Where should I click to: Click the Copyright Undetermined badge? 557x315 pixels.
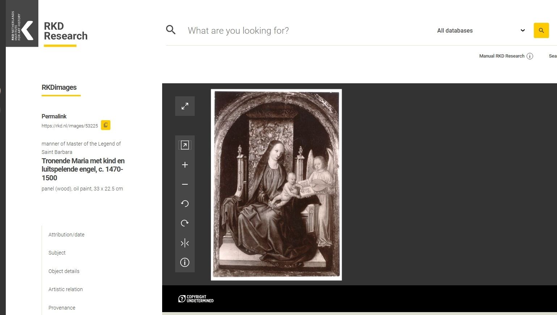point(196,299)
